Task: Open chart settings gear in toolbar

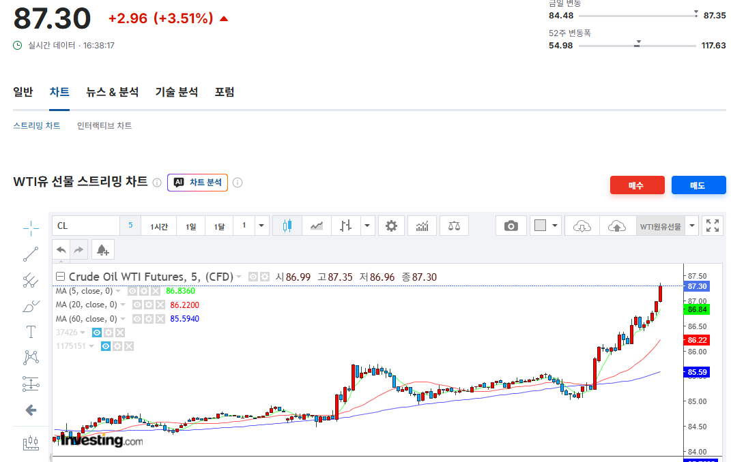Action: [391, 226]
